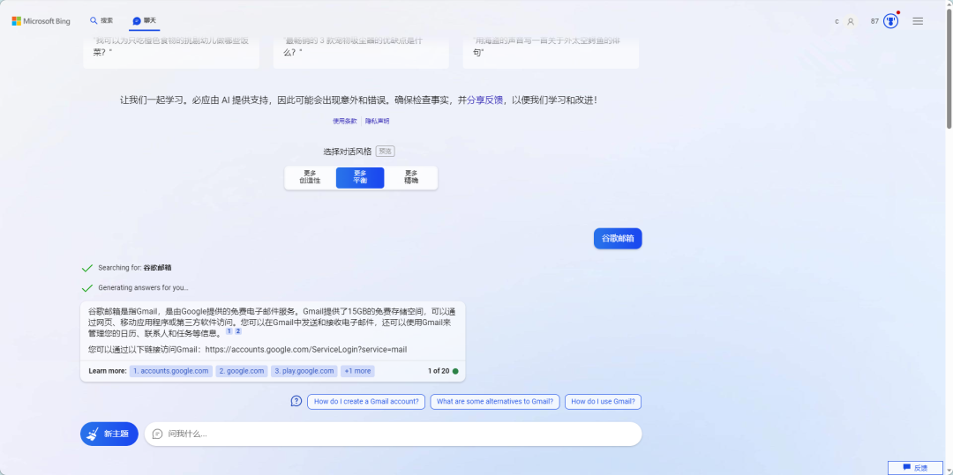953x475 pixels.
Task: Open the user account avatar icon
Action: 851,21
